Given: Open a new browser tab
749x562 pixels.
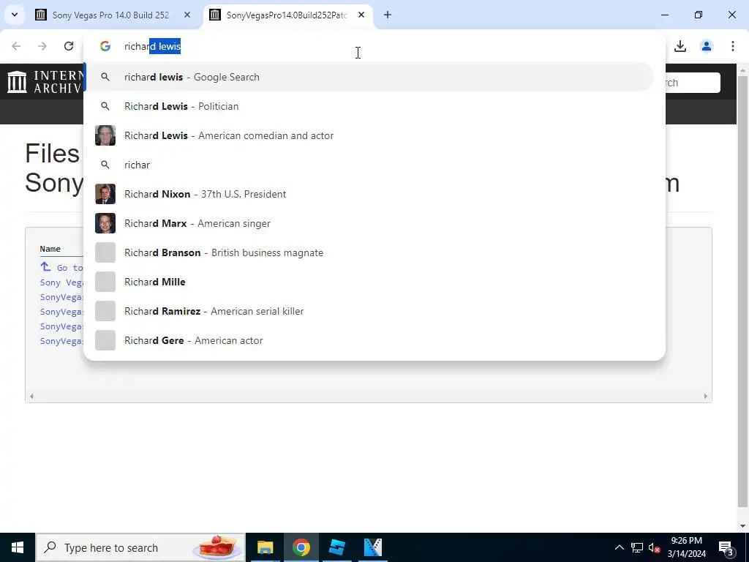Looking at the screenshot, I should [x=388, y=15].
